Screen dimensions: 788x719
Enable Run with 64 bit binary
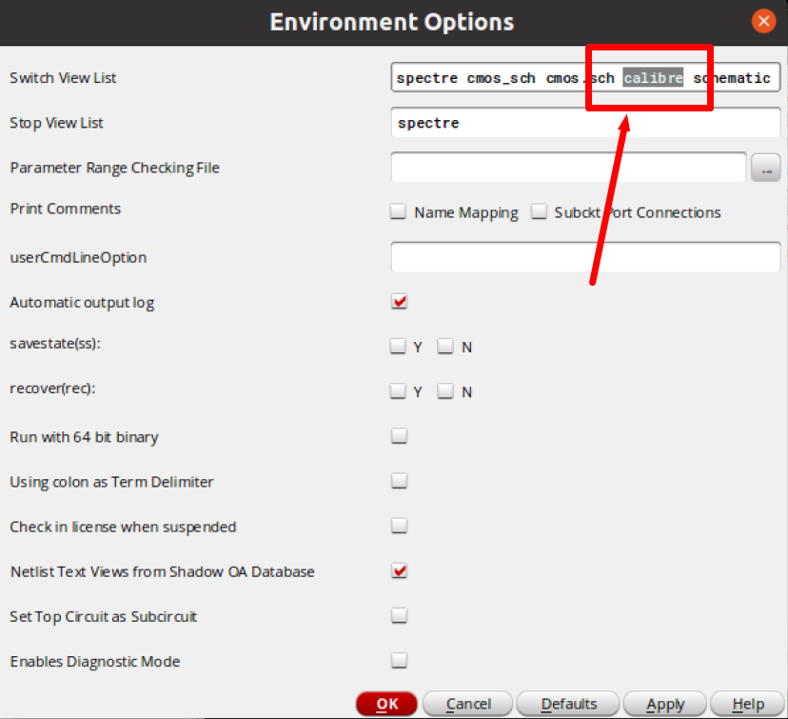[399, 436]
